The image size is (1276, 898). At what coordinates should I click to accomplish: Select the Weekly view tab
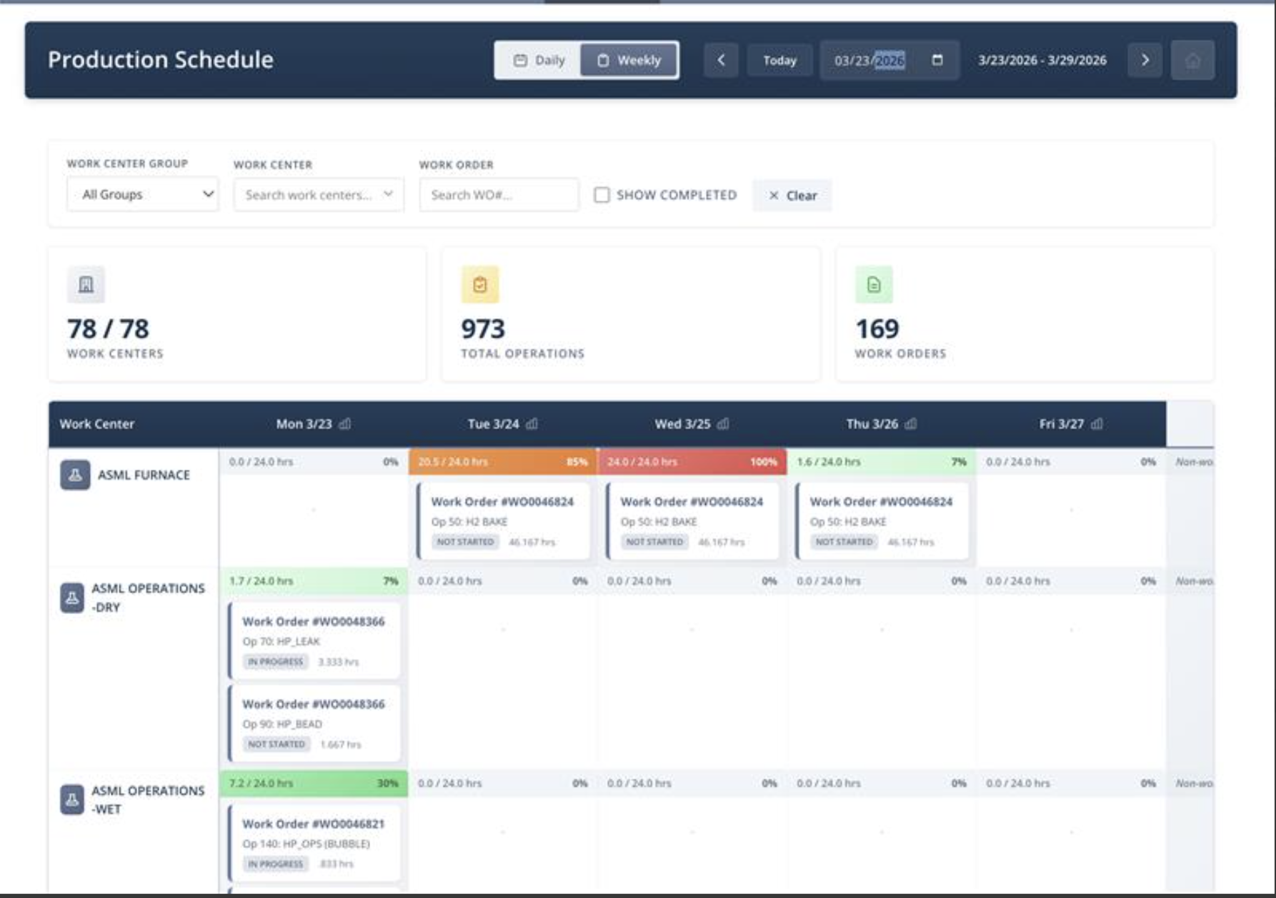(x=629, y=61)
